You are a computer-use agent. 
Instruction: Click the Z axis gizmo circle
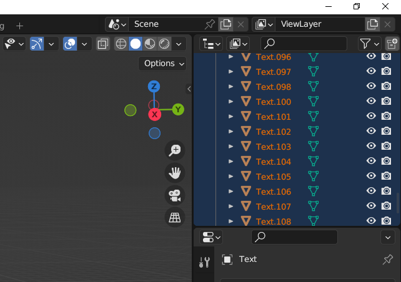tap(154, 87)
